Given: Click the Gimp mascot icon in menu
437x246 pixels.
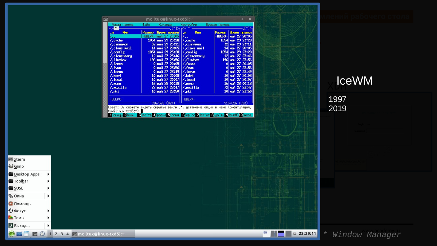Looking at the screenshot, I should click(x=11, y=166).
